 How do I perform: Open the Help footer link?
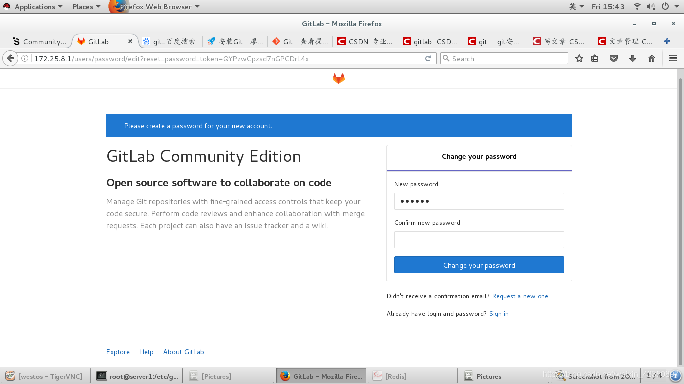[x=146, y=352]
